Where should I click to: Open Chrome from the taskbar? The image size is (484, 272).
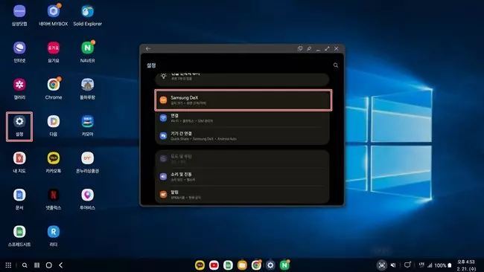point(256,265)
